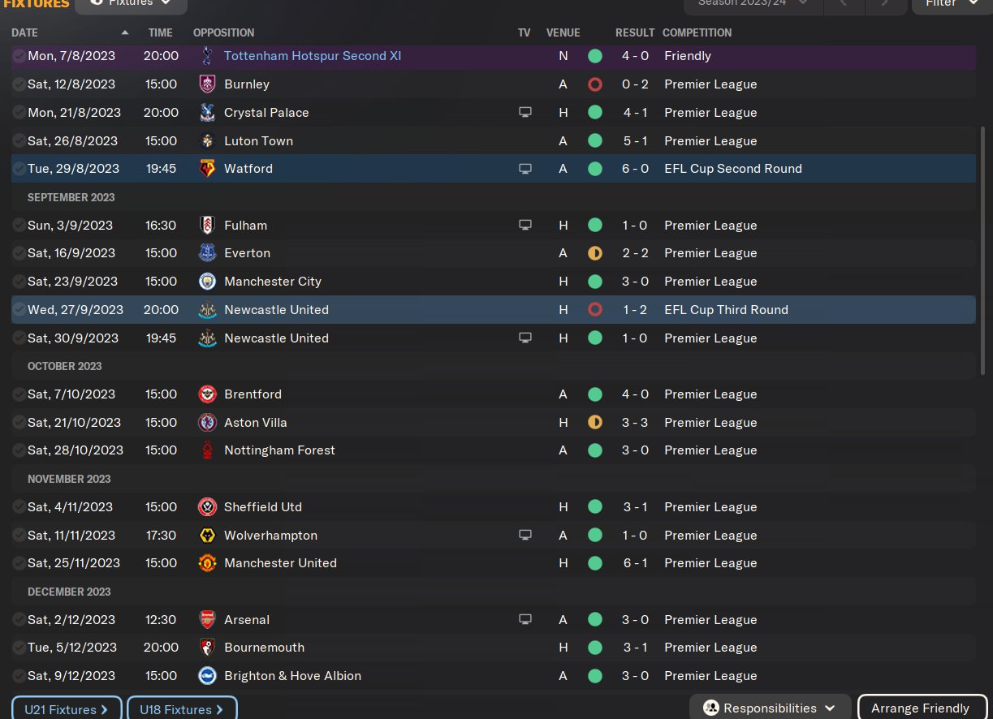Click the Wolverhampton club crest icon
The height and width of the screenshot is (719, 993).
click(207, 536)
